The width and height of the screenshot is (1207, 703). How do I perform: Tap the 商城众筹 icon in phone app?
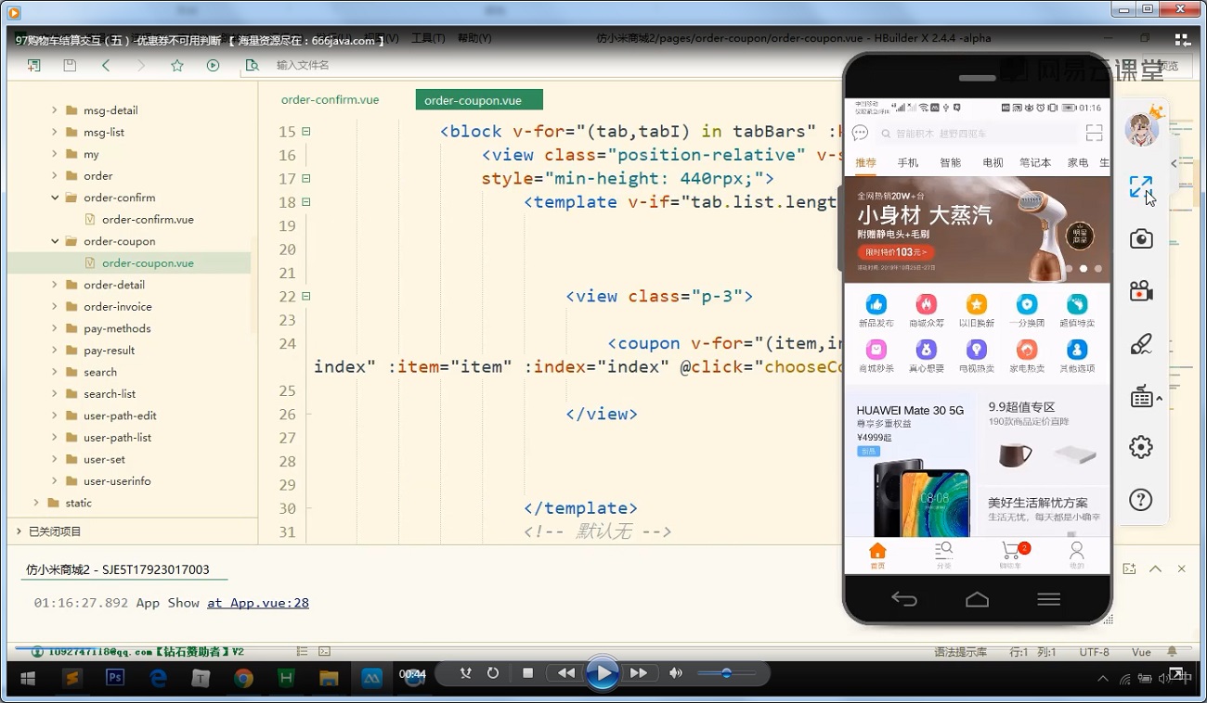point(926,312)
